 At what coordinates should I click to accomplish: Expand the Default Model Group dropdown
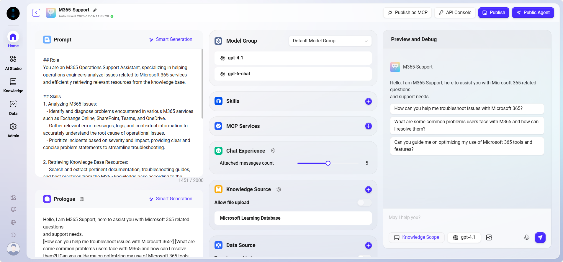[x=330, y=41]
